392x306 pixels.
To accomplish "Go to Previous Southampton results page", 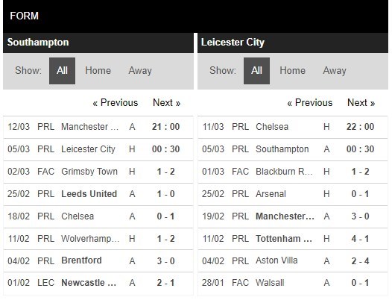I will pyautogui.click(x=116, y=103).
